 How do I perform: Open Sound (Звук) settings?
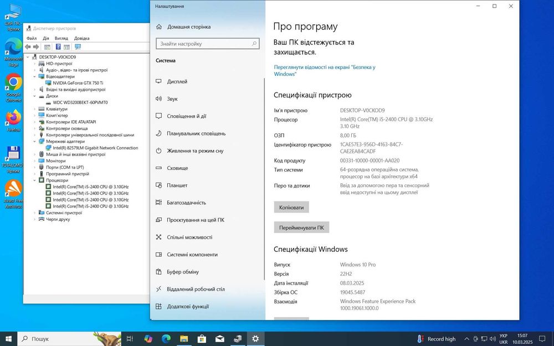(207, 99)
